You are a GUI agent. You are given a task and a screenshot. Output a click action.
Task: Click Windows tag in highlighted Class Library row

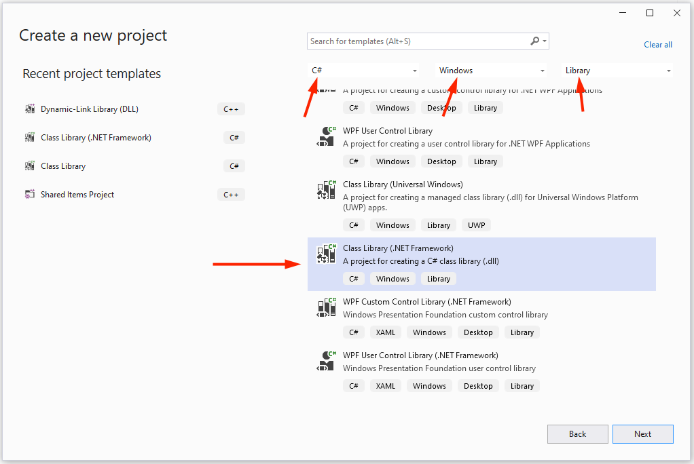tap(392, 279)
